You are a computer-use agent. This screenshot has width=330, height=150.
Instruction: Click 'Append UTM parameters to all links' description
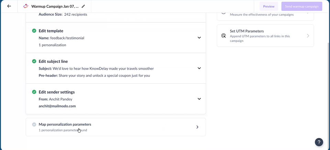tap(260, 38)
